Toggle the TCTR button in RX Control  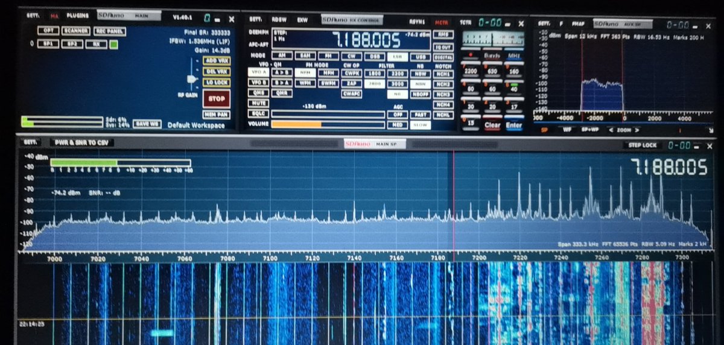465,22
